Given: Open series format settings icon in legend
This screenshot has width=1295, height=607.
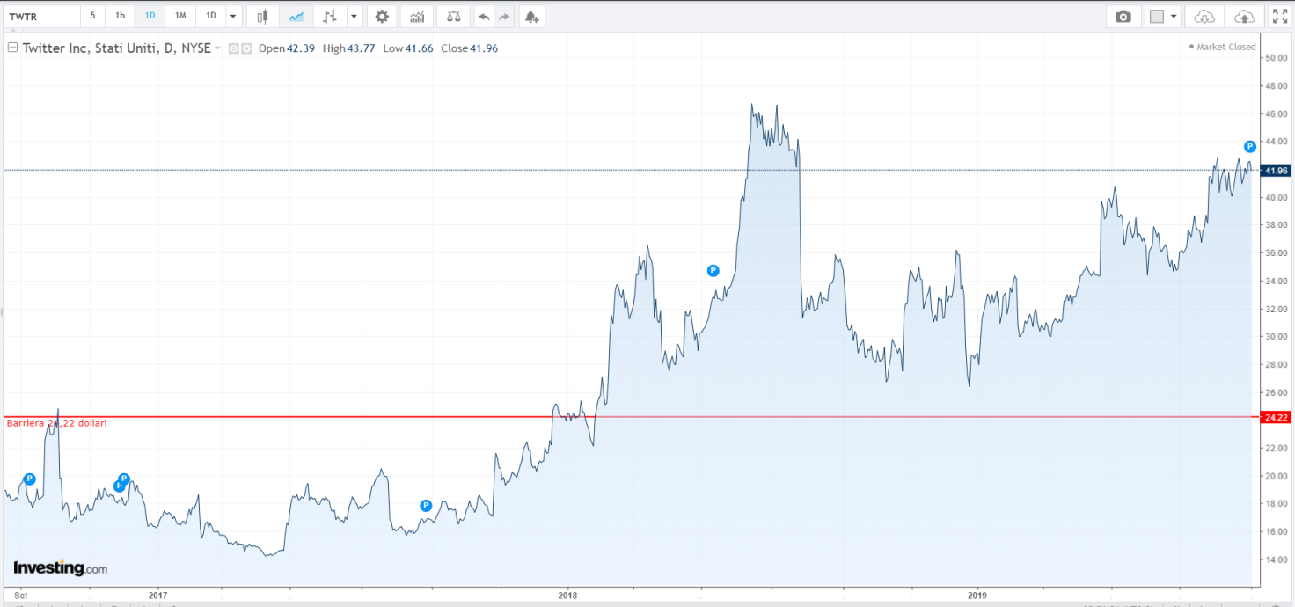Looking at the screenshot, I should (x=246, y=48).
